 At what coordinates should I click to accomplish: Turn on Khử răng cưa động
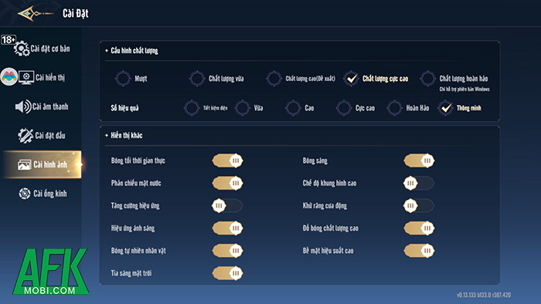419,205
